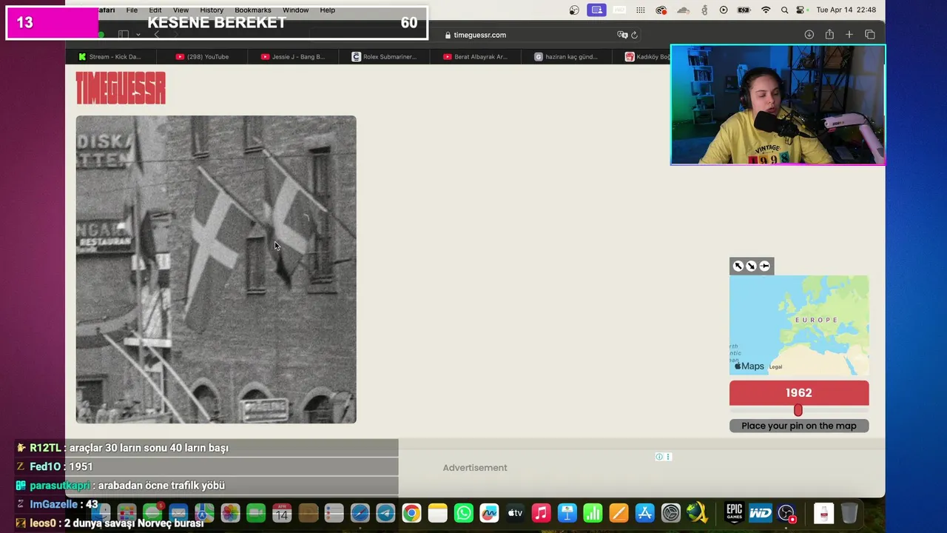
Task: Switch to the '(298) YouTube' tab
Action: (202, 56)
